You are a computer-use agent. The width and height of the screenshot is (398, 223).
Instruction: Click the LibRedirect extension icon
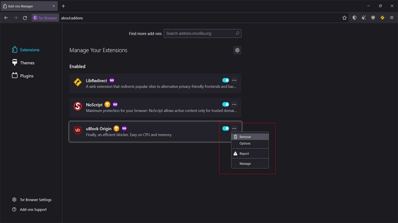[x=78, y=83]
